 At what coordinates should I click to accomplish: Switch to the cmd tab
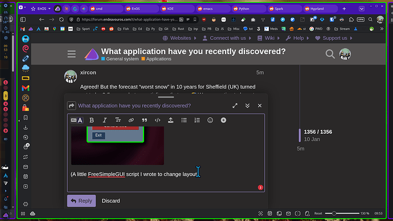coord(105,9)
